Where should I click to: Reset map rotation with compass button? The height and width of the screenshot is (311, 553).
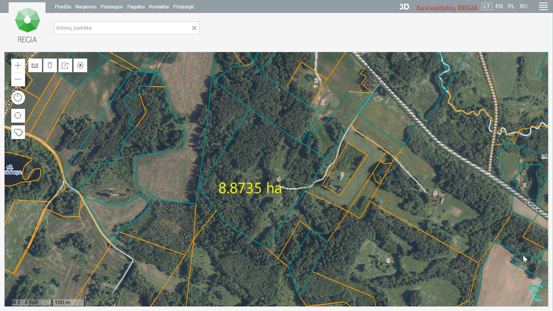point(18,98)
